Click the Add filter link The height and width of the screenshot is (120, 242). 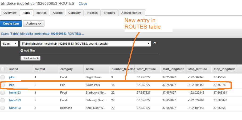tap(30, 50)
